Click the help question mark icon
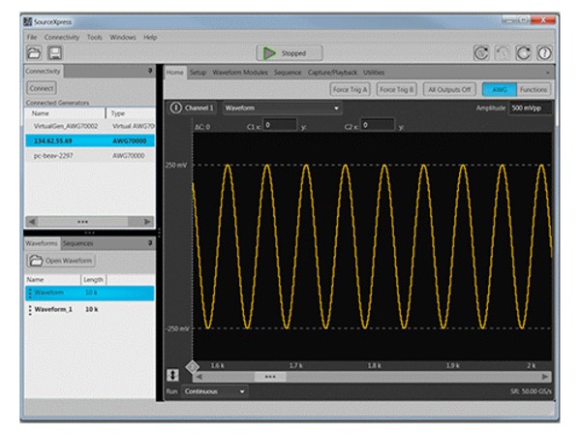Image resolution: width=581 pixels, height=436 pixels. pyautogui.click(x=545, y=53)
